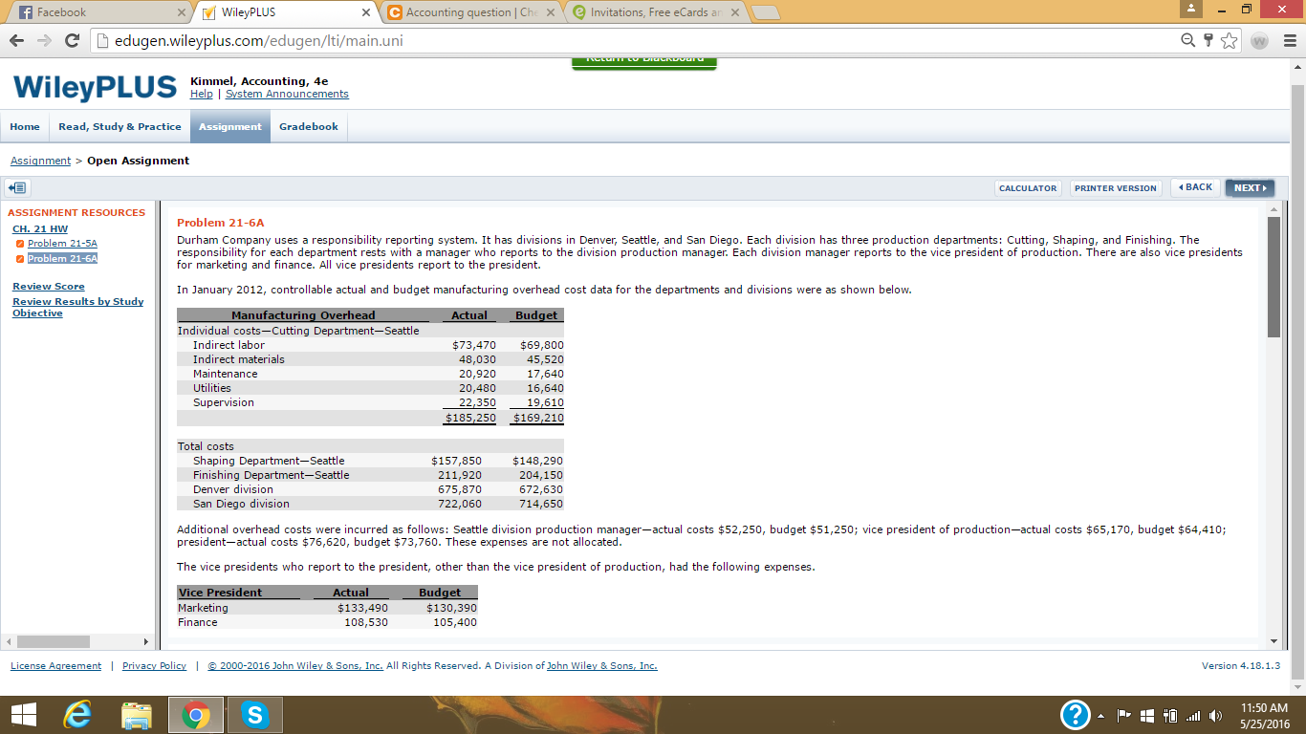Viewport: 1306px width, 734px height.
Task: Click the WileyPLUS logo
Action: tap(96, 87)
